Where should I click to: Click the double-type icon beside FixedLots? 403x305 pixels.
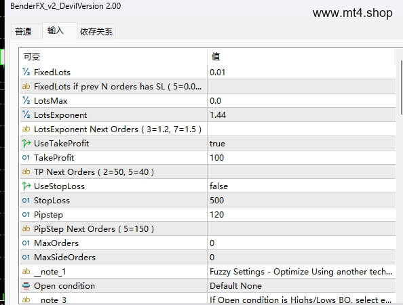click(26, 72)
